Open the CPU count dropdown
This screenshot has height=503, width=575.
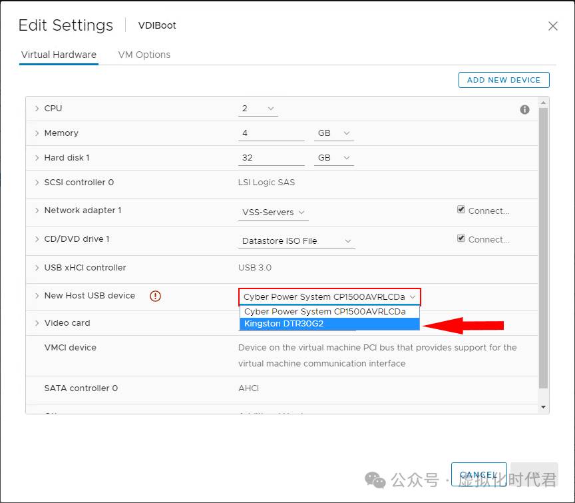(258, 109)
